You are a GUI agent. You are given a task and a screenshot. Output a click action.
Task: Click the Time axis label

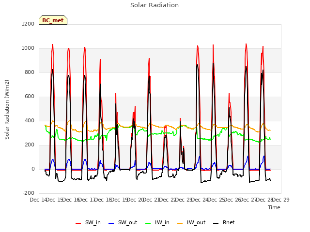tap(274, 207)
